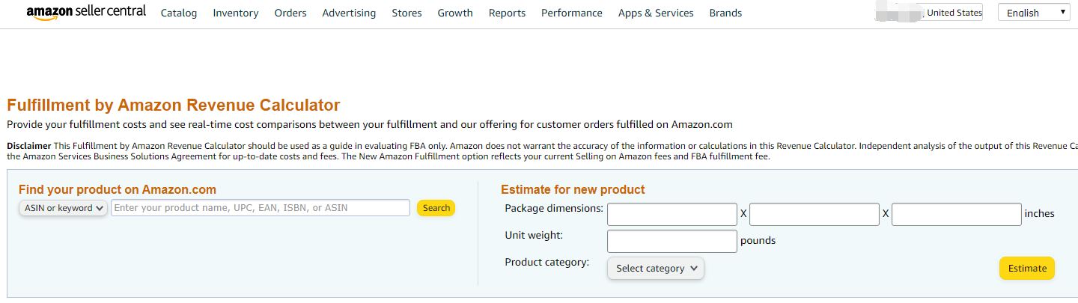Open the Inventory menu
Viewport: 1078px width, 303px height.
[236, 13]
